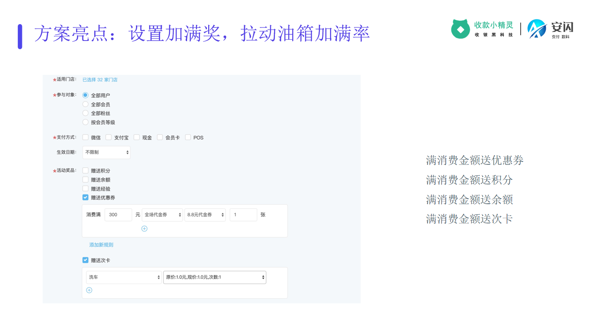Viewport: 598px width, 336px height.
Task: Click the green 收款小精灵 logo icon
Action: (460, 29)
